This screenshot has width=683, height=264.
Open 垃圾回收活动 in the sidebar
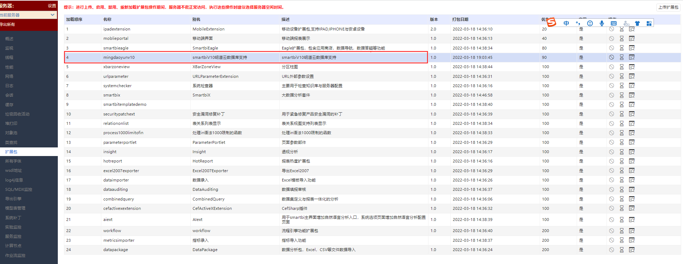(x=17, y=114)
